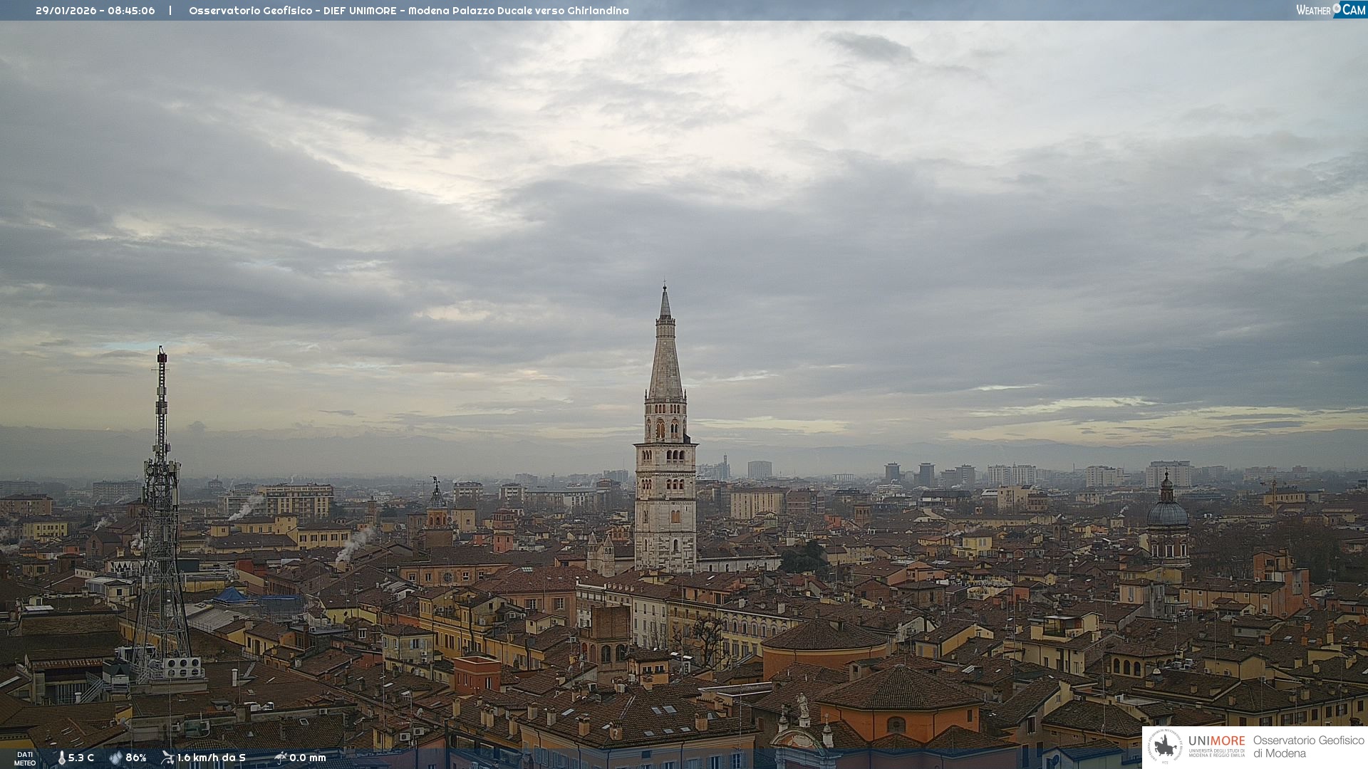The width and height of the screenshot is (1368, 769).
Task: Click the blue CAM logo badge
Action: (x=1353, y=10)
